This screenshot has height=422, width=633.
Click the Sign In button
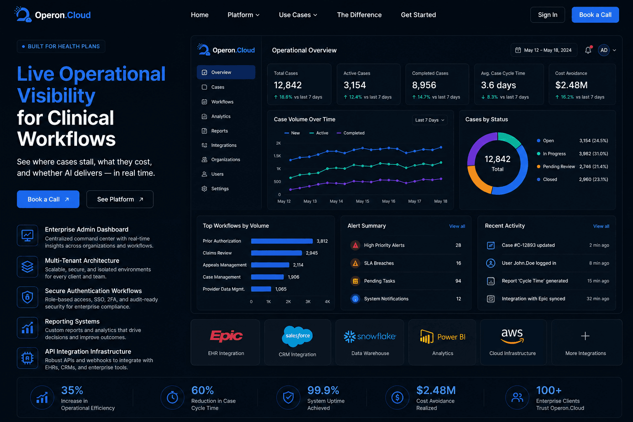click(547, 15)
